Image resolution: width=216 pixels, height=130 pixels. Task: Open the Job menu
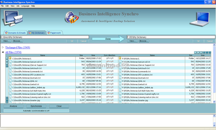point(18,6)
